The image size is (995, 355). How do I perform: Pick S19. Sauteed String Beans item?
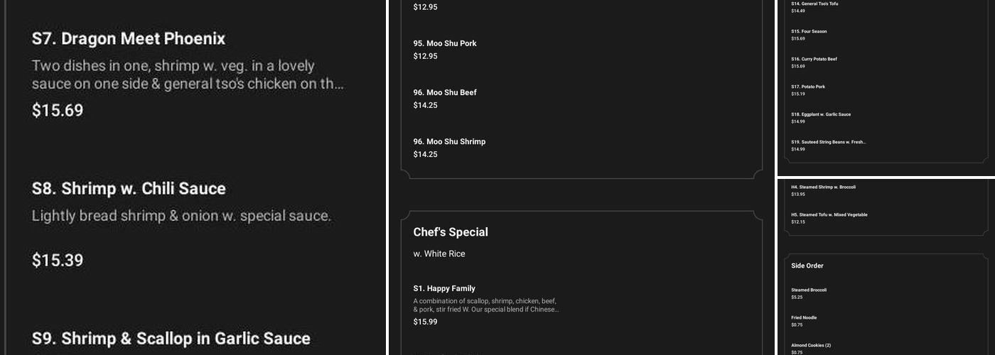(x=828, y=142)
